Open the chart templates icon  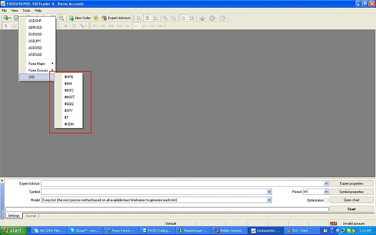(x=223, y=18)
